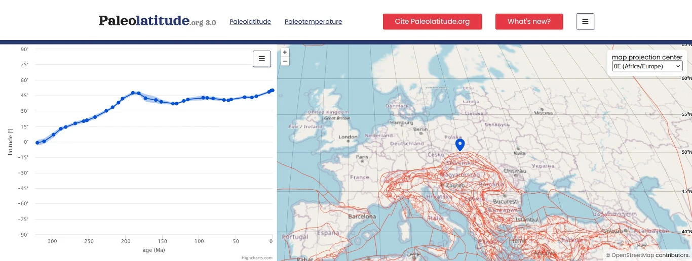The height and width of the screenshot is (261, 692).
Task: Click the Cite Paleolatitude.org button
Action: (x=432, y=21)
